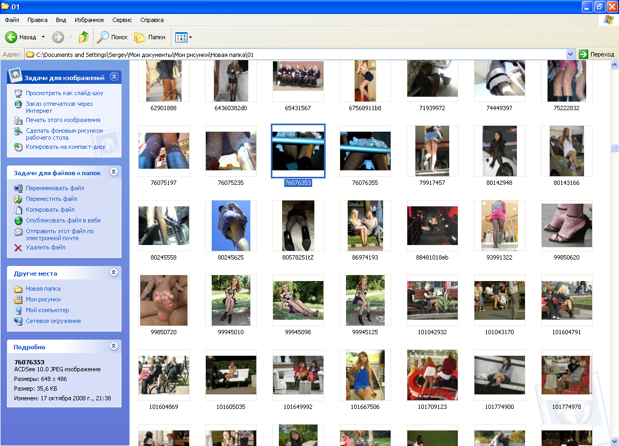Open the Справка menu
This screenshot has height=446, width=619.
152,20
